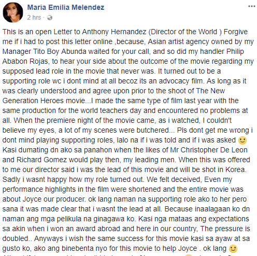Open Maria Emilia Melendez's profile picture

(x=13, y=12)
